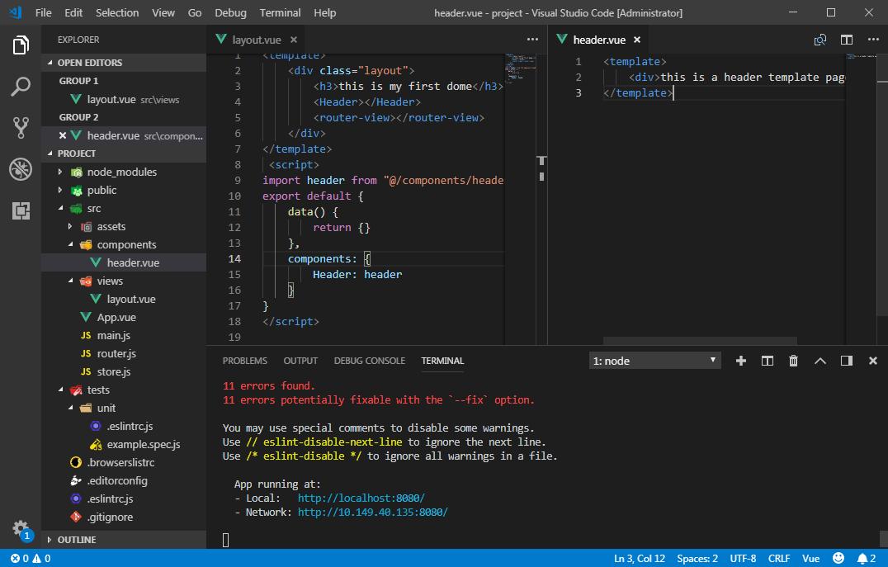The image size is (888, 567).
Task: Toggle Explorer view in activity bar
Action: click(x=21, y=45)
